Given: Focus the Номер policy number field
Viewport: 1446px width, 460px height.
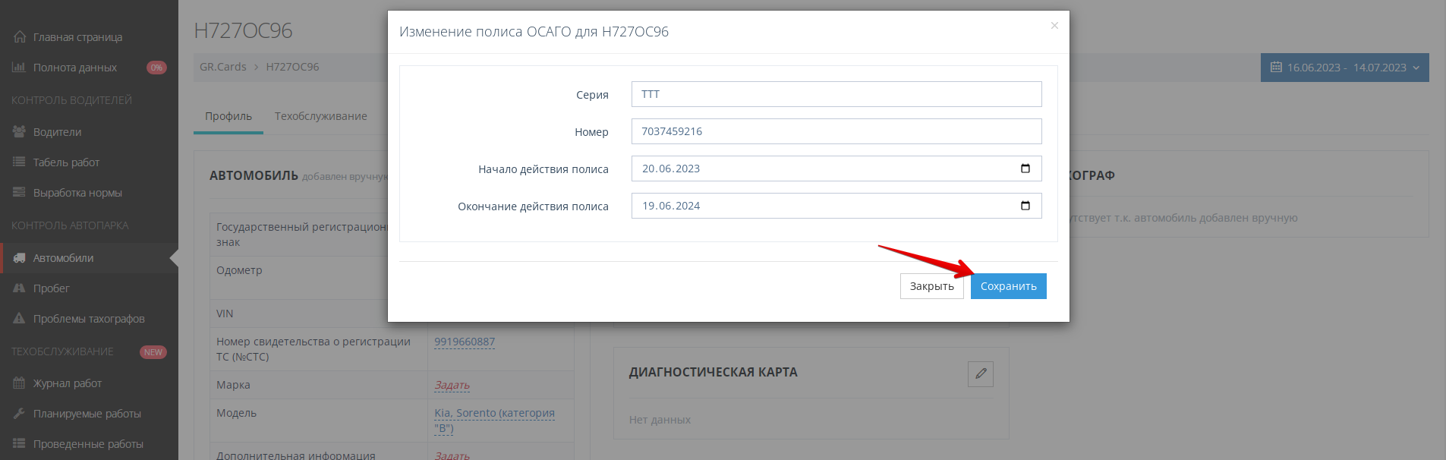Looking at the screenshot, I should coord(835,131).
